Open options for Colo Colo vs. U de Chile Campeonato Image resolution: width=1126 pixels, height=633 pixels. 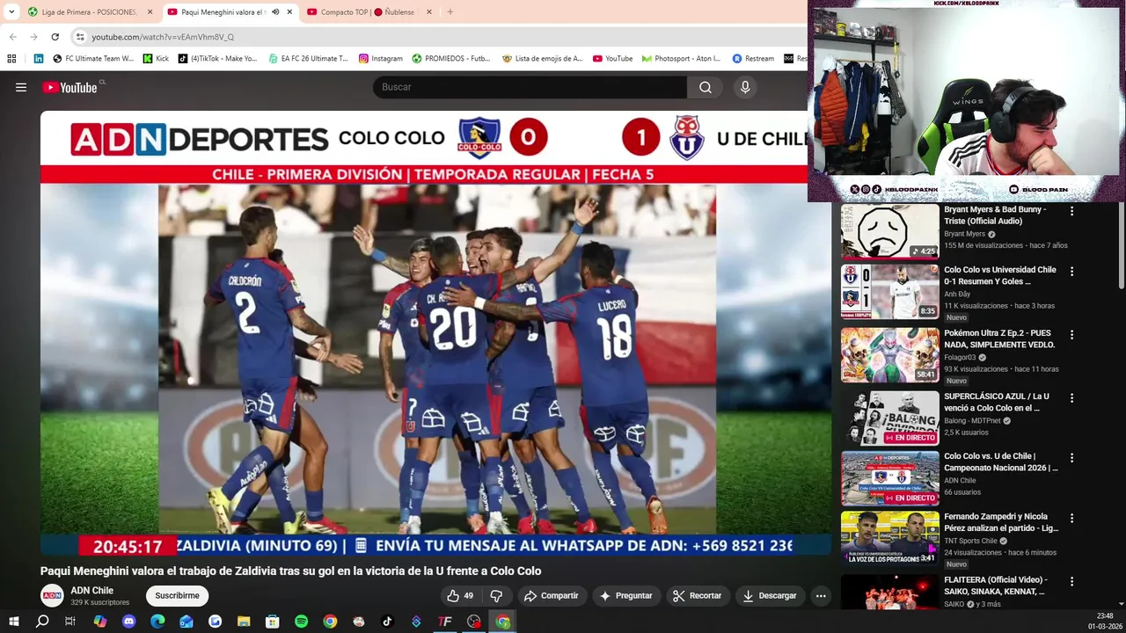pyautogui.click(x=1071, y=458)
